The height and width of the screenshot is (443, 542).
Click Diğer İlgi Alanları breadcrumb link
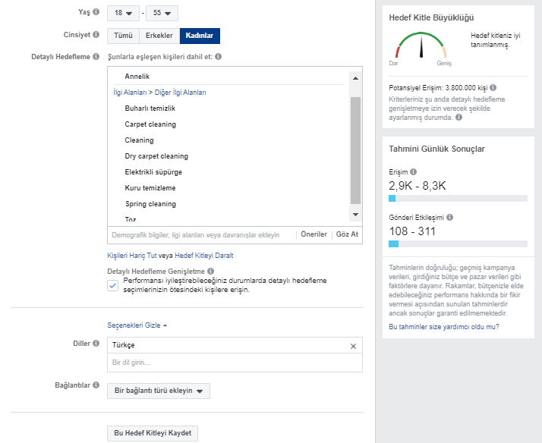[x=181, y=93]
